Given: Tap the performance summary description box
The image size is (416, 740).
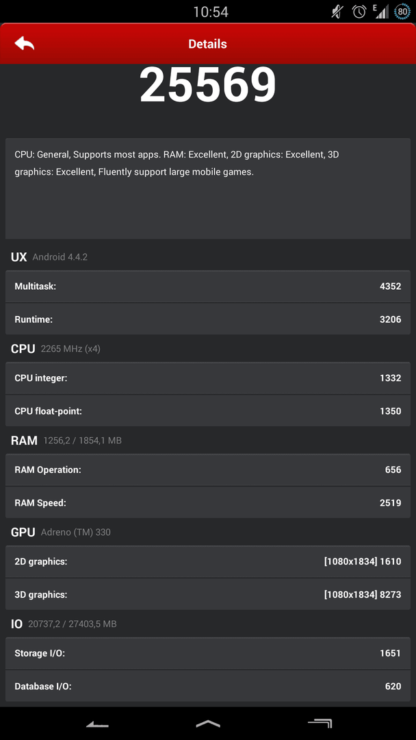Looking at the screenshot, I should click(208, 189).
